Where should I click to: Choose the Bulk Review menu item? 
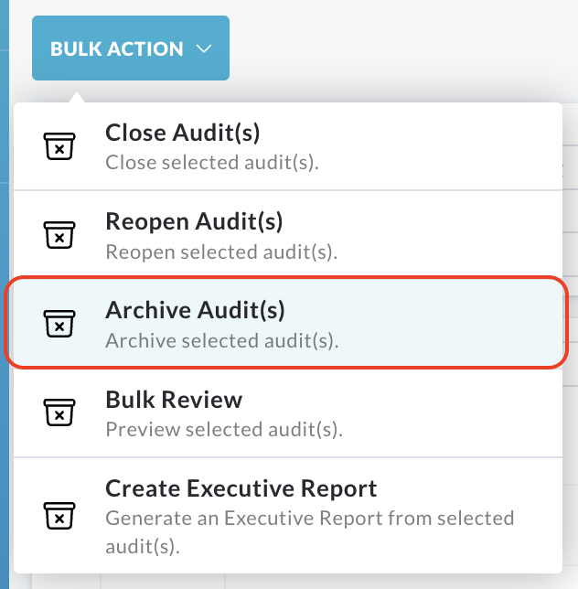pyautogui.click(x=288, y=412)
